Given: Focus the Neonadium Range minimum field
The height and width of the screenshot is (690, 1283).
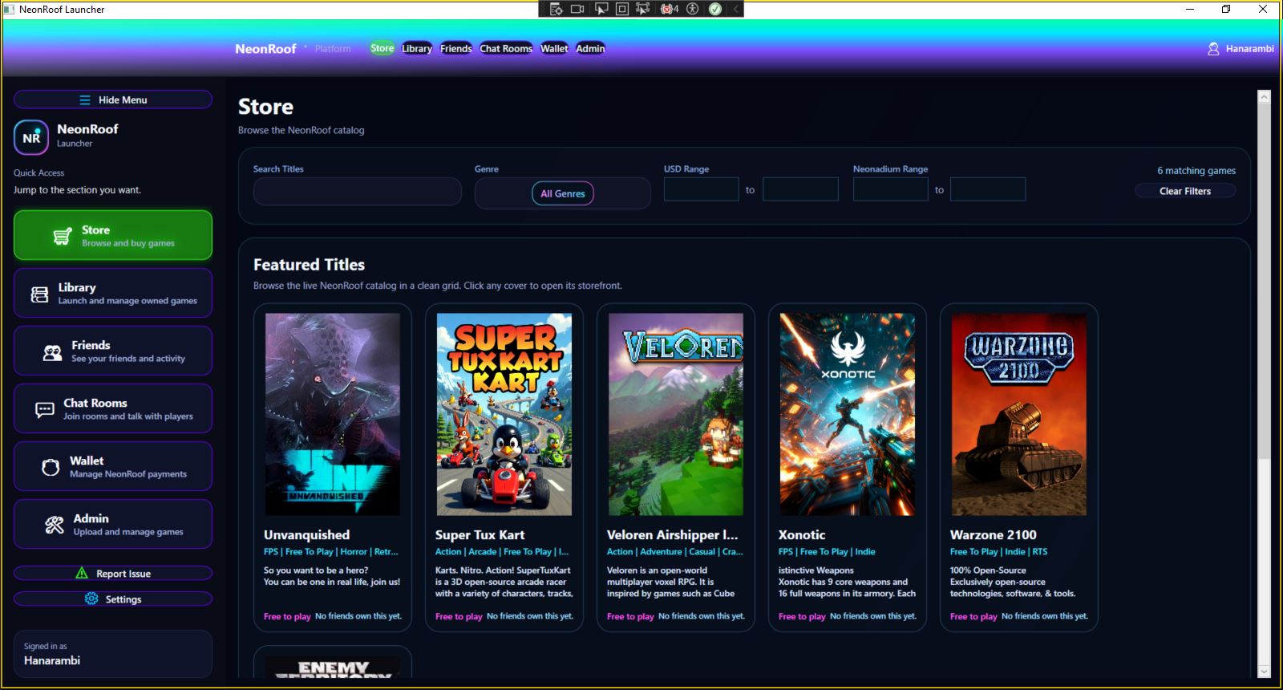Looking at the screenshot, I should pyautogui.click(x=891, y=189).
